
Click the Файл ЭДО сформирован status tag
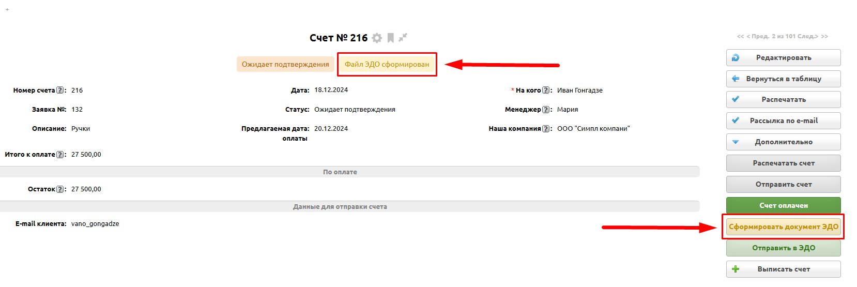point(387,65)
